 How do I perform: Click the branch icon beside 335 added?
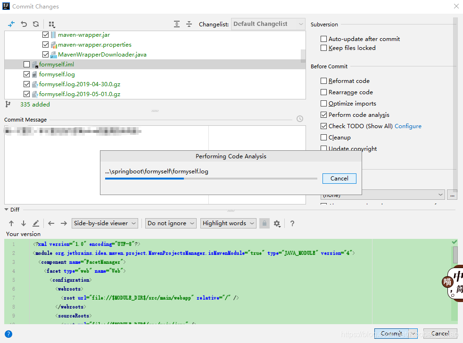click(8, 104)
